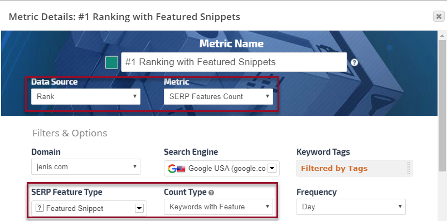The image size is (447, 221).
Task: Click the Search Engine dropdown arrow
Action: click(272, 169)
